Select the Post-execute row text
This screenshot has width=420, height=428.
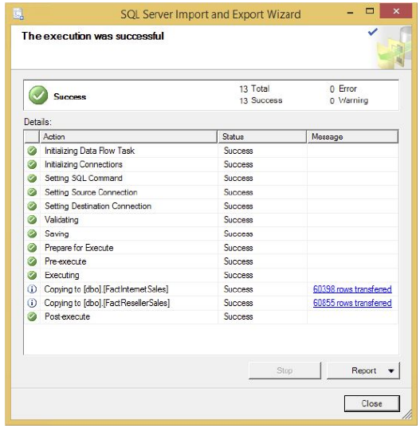(x=67, y=316)
